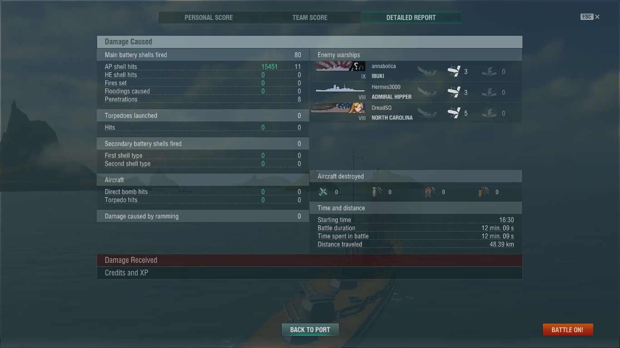Viewport: 620px width, 348px height.
Task: Click the torpedo bomber destroyed icon
Action: 430,192
